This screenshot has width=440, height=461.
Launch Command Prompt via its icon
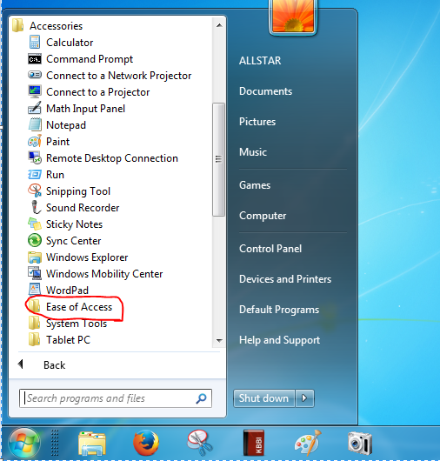[35, 59]
